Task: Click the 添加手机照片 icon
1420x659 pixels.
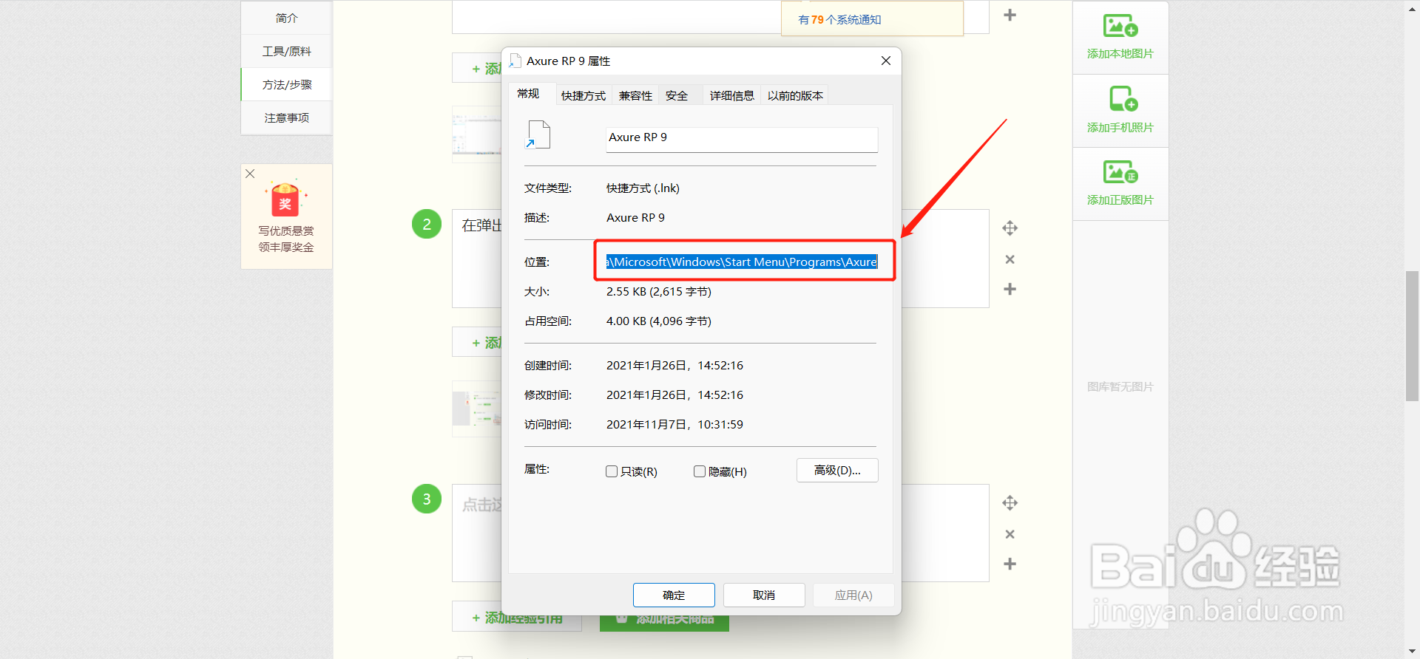Action: click(1123, 99)
